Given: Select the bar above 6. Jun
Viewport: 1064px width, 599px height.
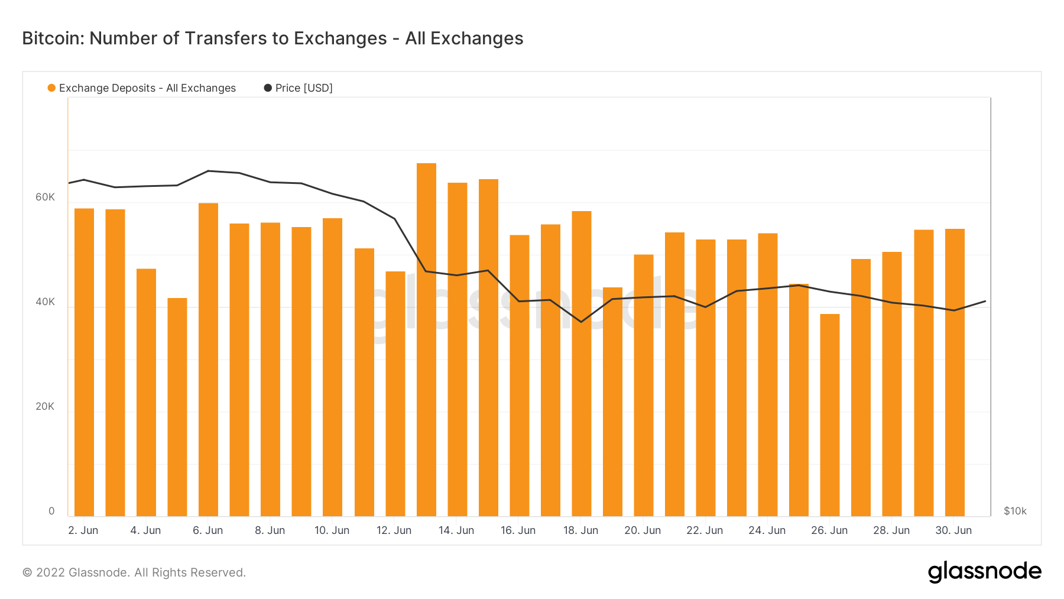Looking at the screenshot, I should pyautogui.click(x=208, y=360).
